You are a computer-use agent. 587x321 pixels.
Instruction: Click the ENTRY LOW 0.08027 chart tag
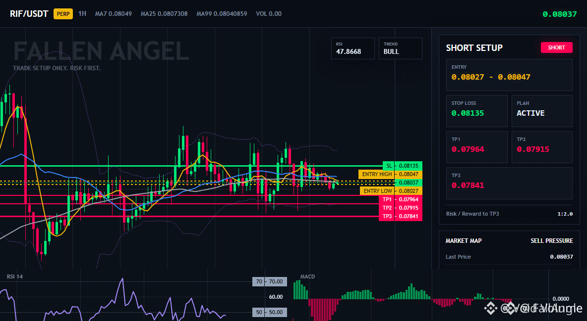pyautogui.click(x=391, y=191)
